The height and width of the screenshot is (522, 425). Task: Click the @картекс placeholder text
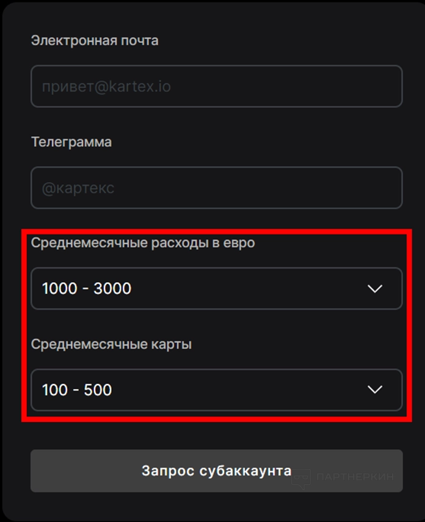[78, 187]
